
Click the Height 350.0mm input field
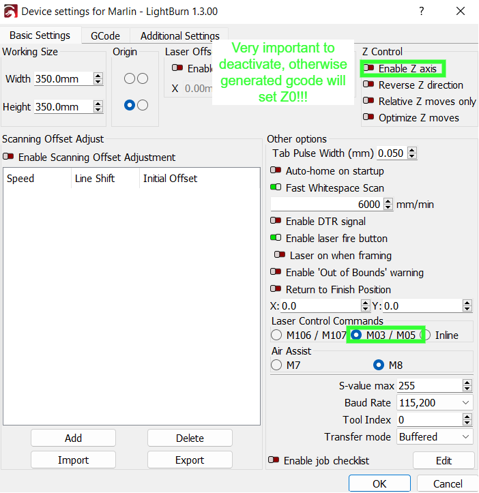[64, 107]
